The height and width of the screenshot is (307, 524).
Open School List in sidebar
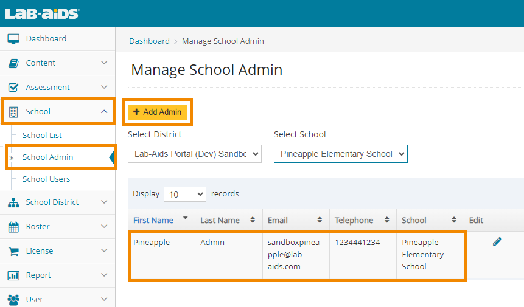[x=42, y=136]
